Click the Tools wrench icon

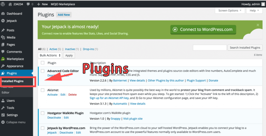tap(3, 108)
